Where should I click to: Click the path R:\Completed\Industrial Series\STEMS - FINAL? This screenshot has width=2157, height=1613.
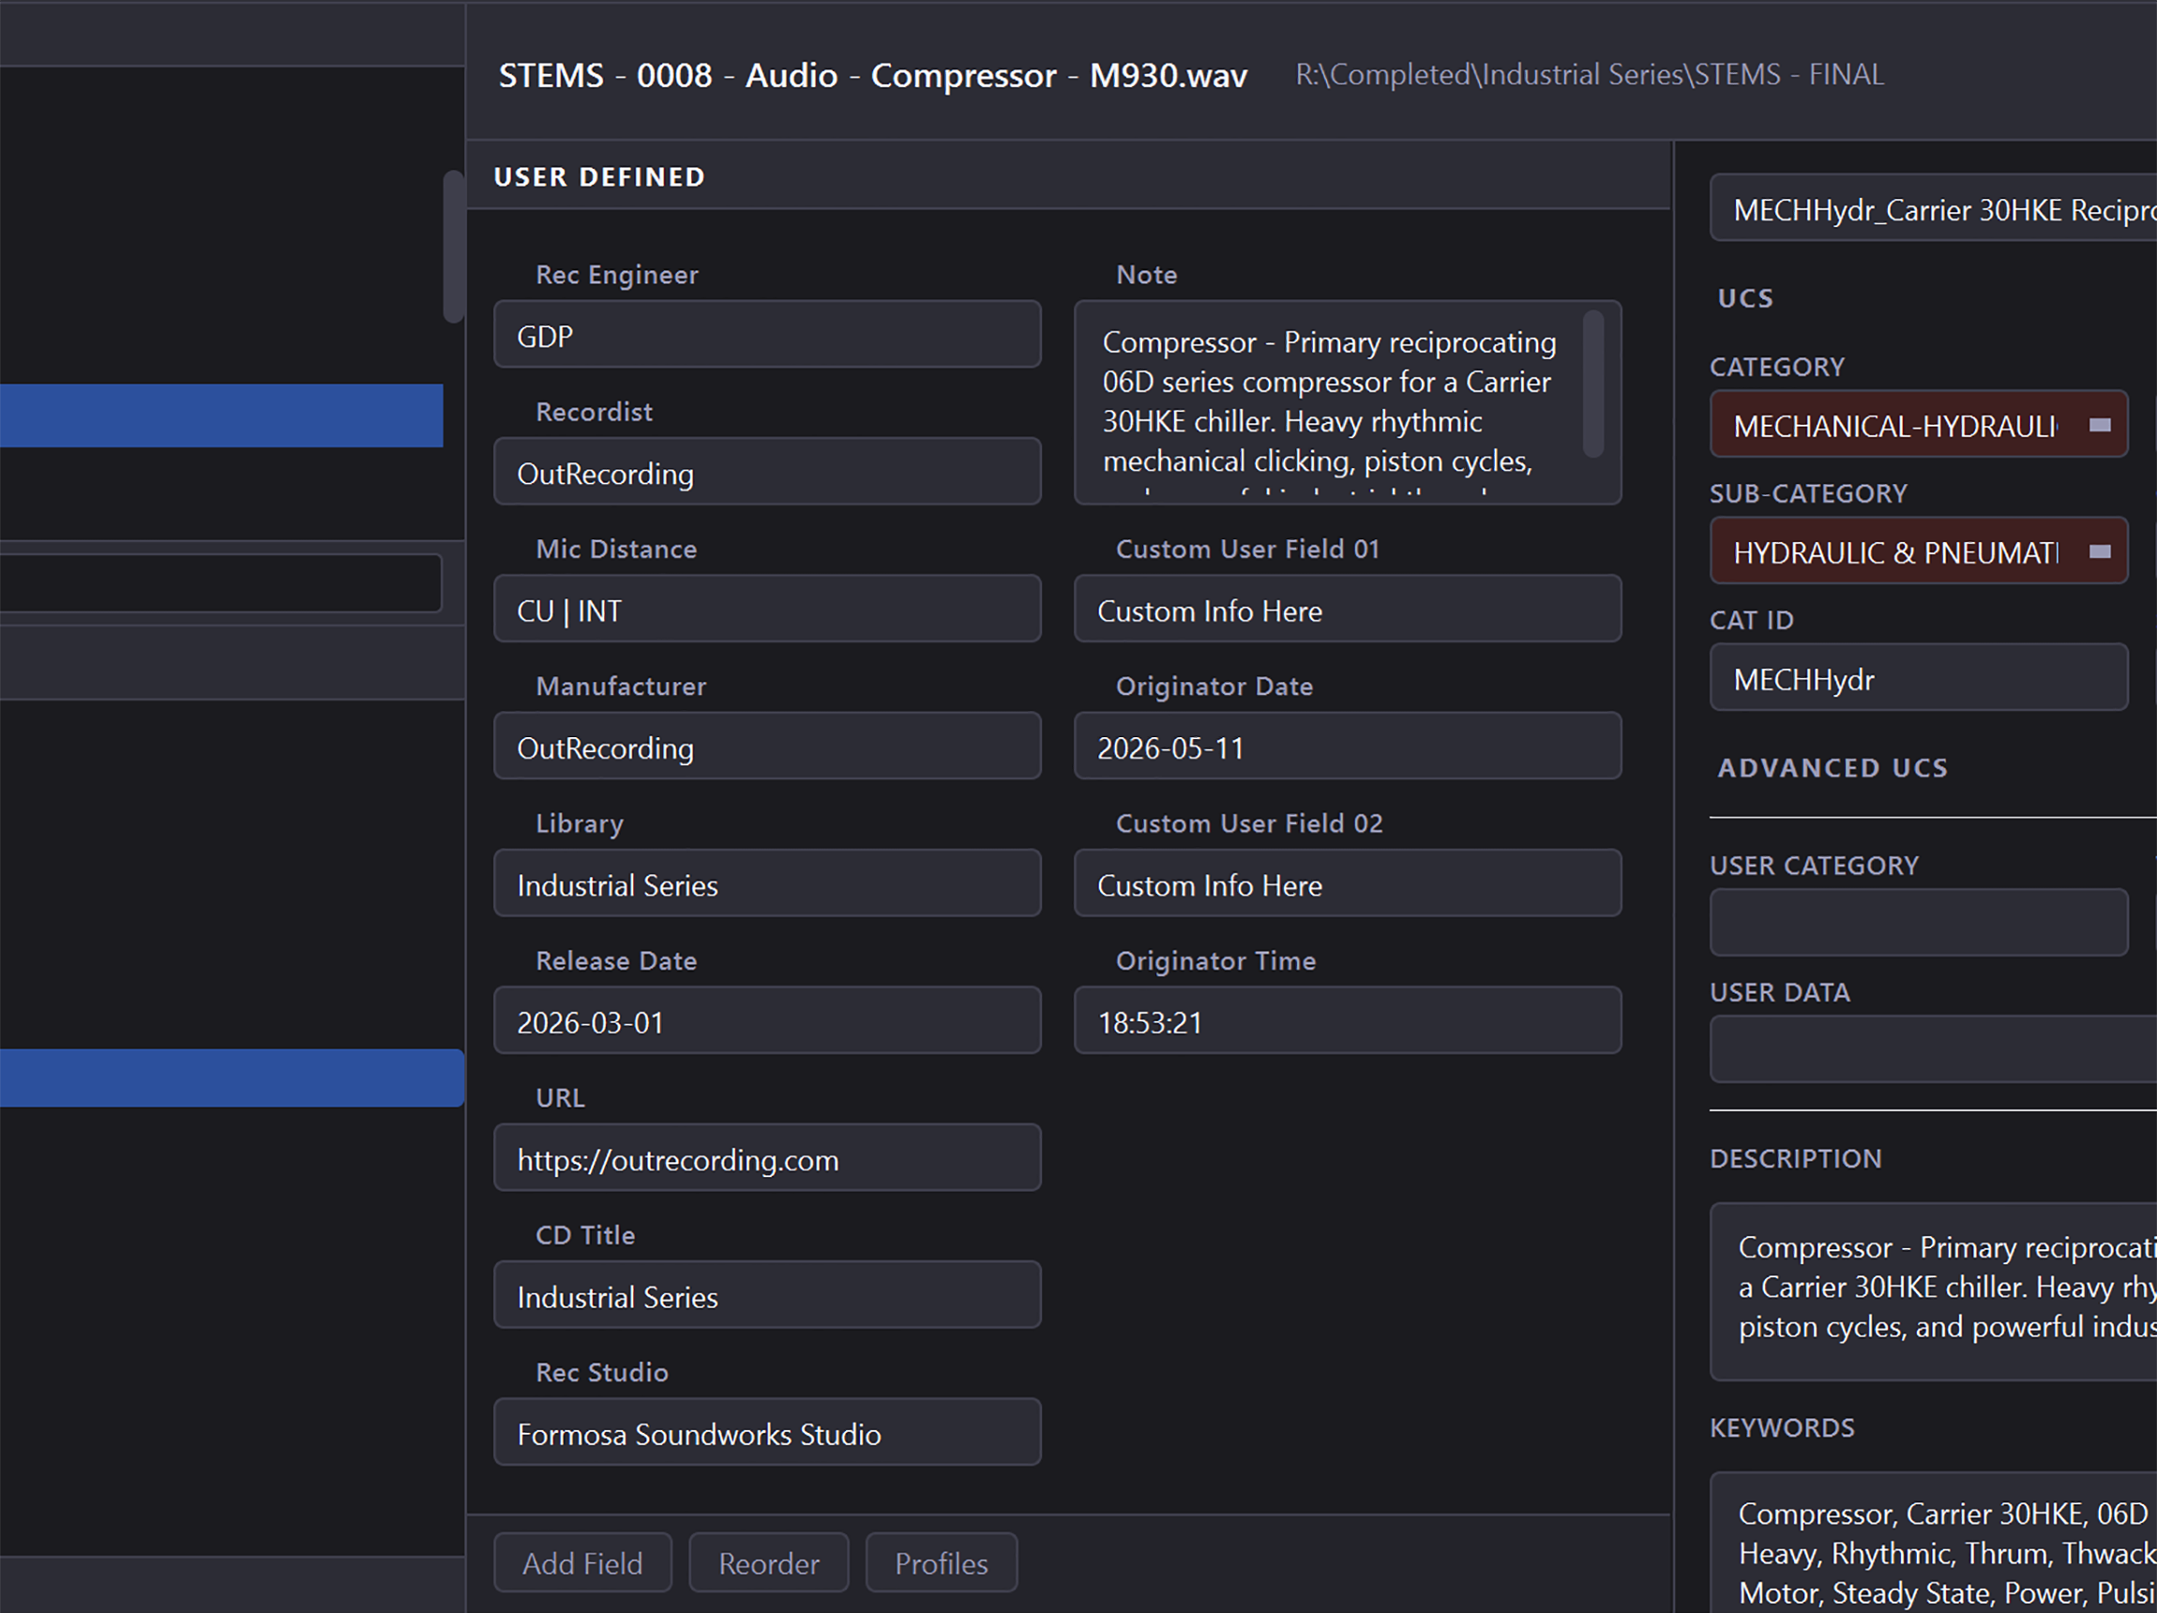click(1590, 75)
